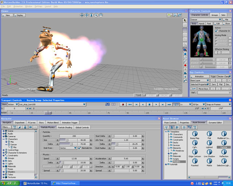
Task: Toggle the Normals Dir. checkbox
Action: [x=79, y=148]
